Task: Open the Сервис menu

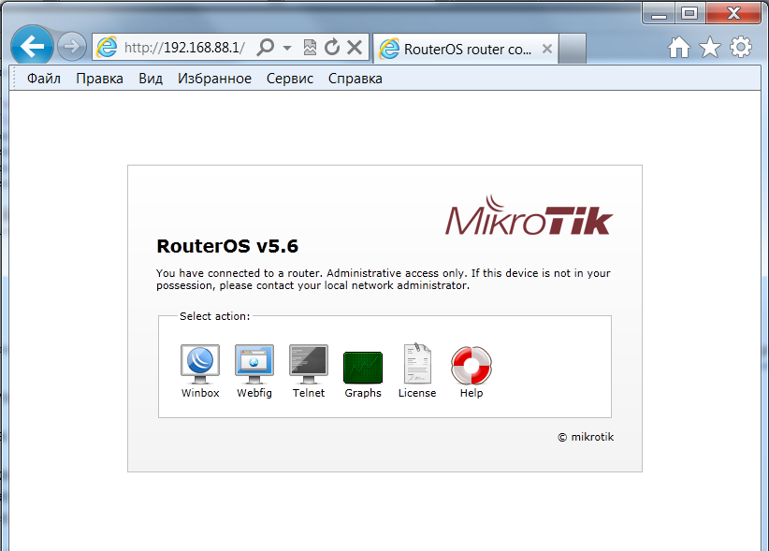Action: [290, 79]
